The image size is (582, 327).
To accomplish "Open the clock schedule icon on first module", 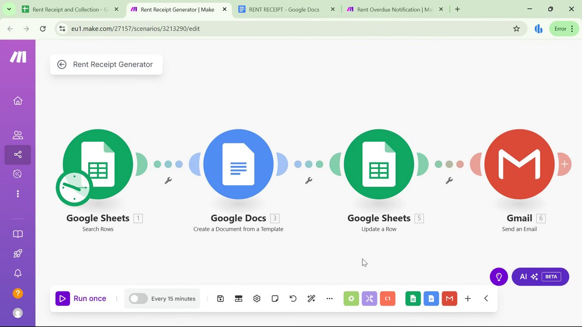I will click(x=74, y=188).
